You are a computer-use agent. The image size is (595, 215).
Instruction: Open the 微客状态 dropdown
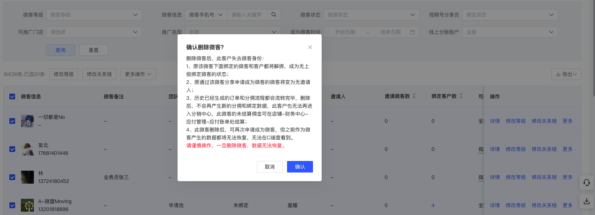tap(371, 15)
